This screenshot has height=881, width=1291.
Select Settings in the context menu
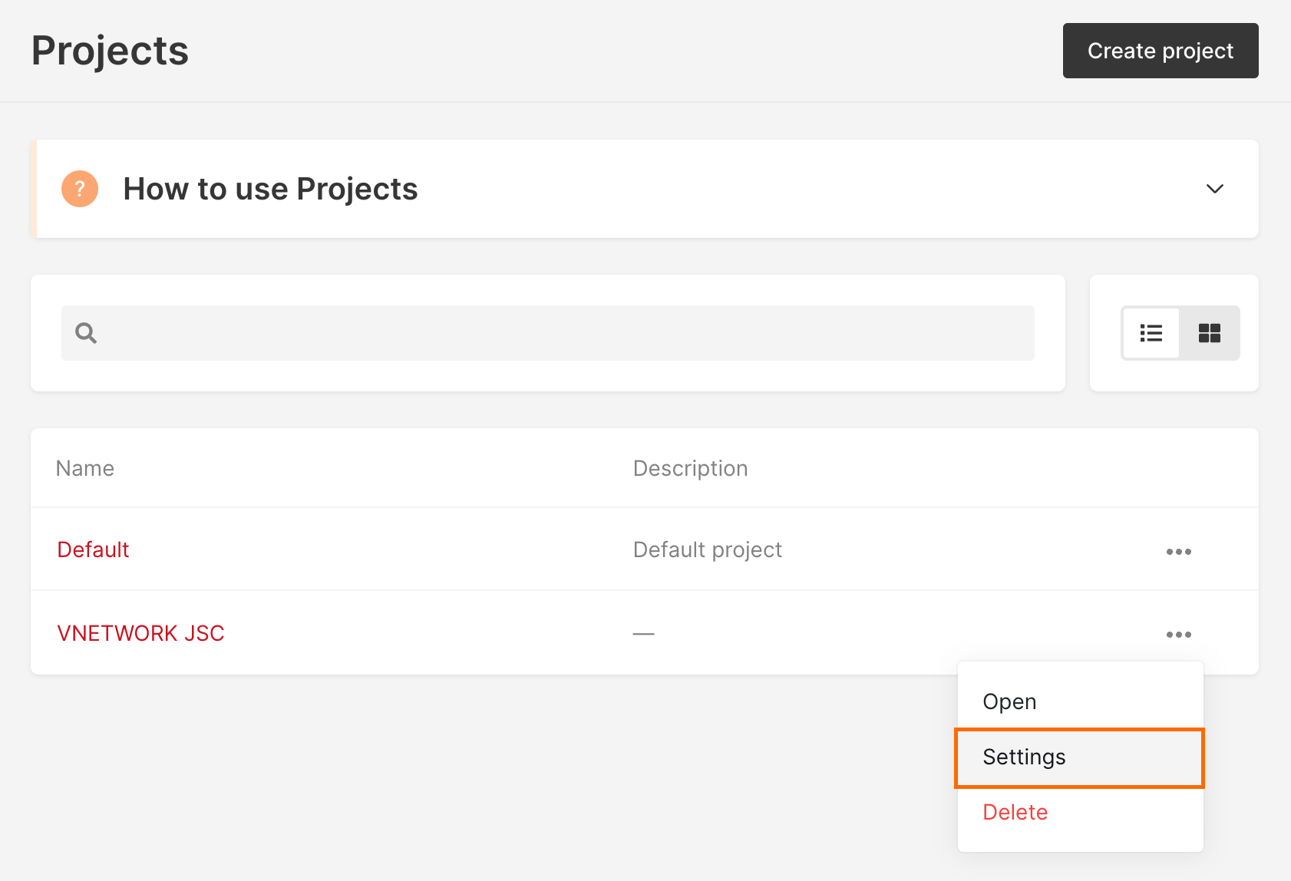[x=1081, y=757]
